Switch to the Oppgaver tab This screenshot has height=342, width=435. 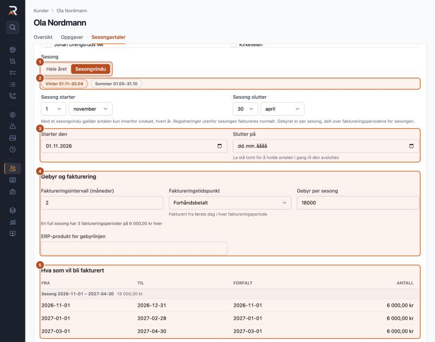coord(72,37)
